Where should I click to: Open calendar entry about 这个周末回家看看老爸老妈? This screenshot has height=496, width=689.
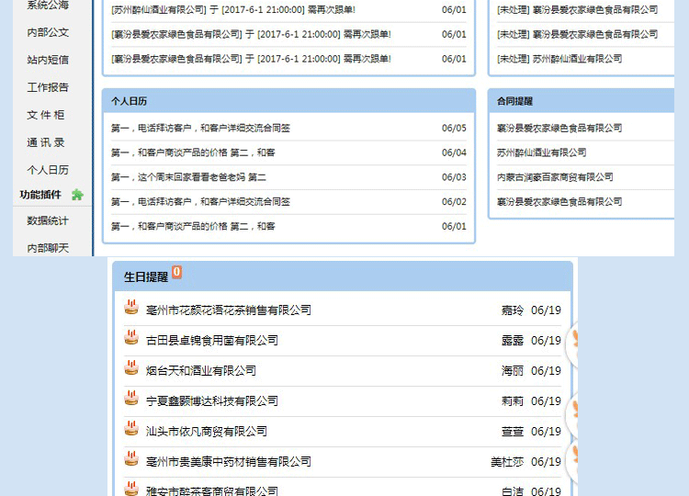(188, 177)
